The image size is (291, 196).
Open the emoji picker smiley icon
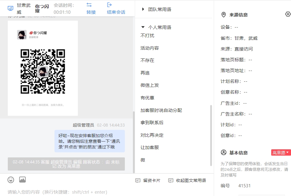[x=11, y=180]
